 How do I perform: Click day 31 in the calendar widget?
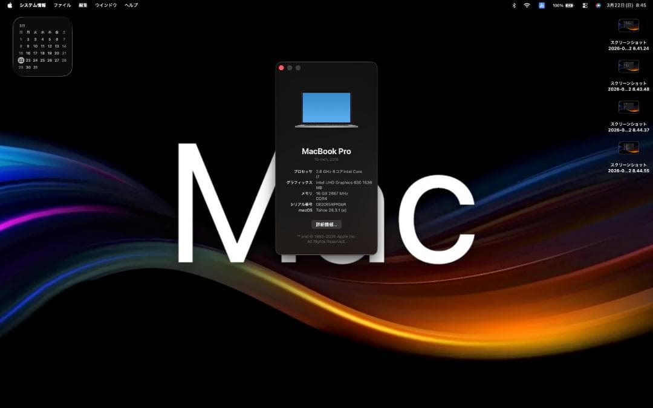[x=36, y=68]
